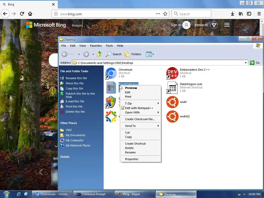Screen dimensions: 264x198
Task: Click Delete this file task
Action: (x=75, y=112)
